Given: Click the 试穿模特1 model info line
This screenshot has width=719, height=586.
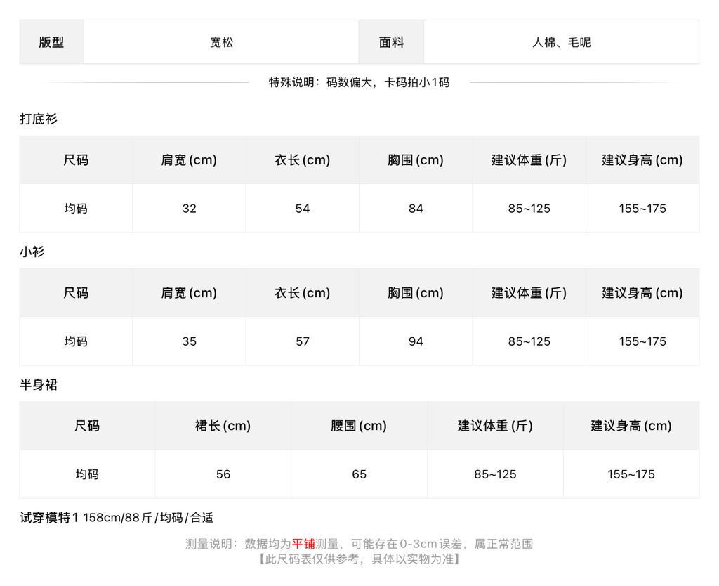Looking at the screenshot, I should click(117, 518).
